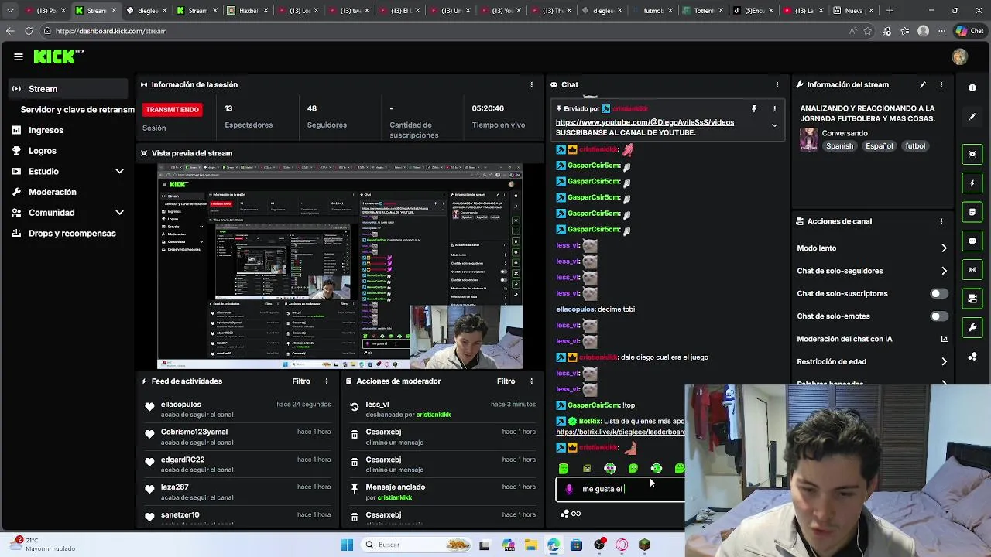Select the first green emote above chat input
Screen dimensions: 991x557
(564, 468)
